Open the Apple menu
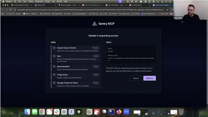 tap(3, 1)
